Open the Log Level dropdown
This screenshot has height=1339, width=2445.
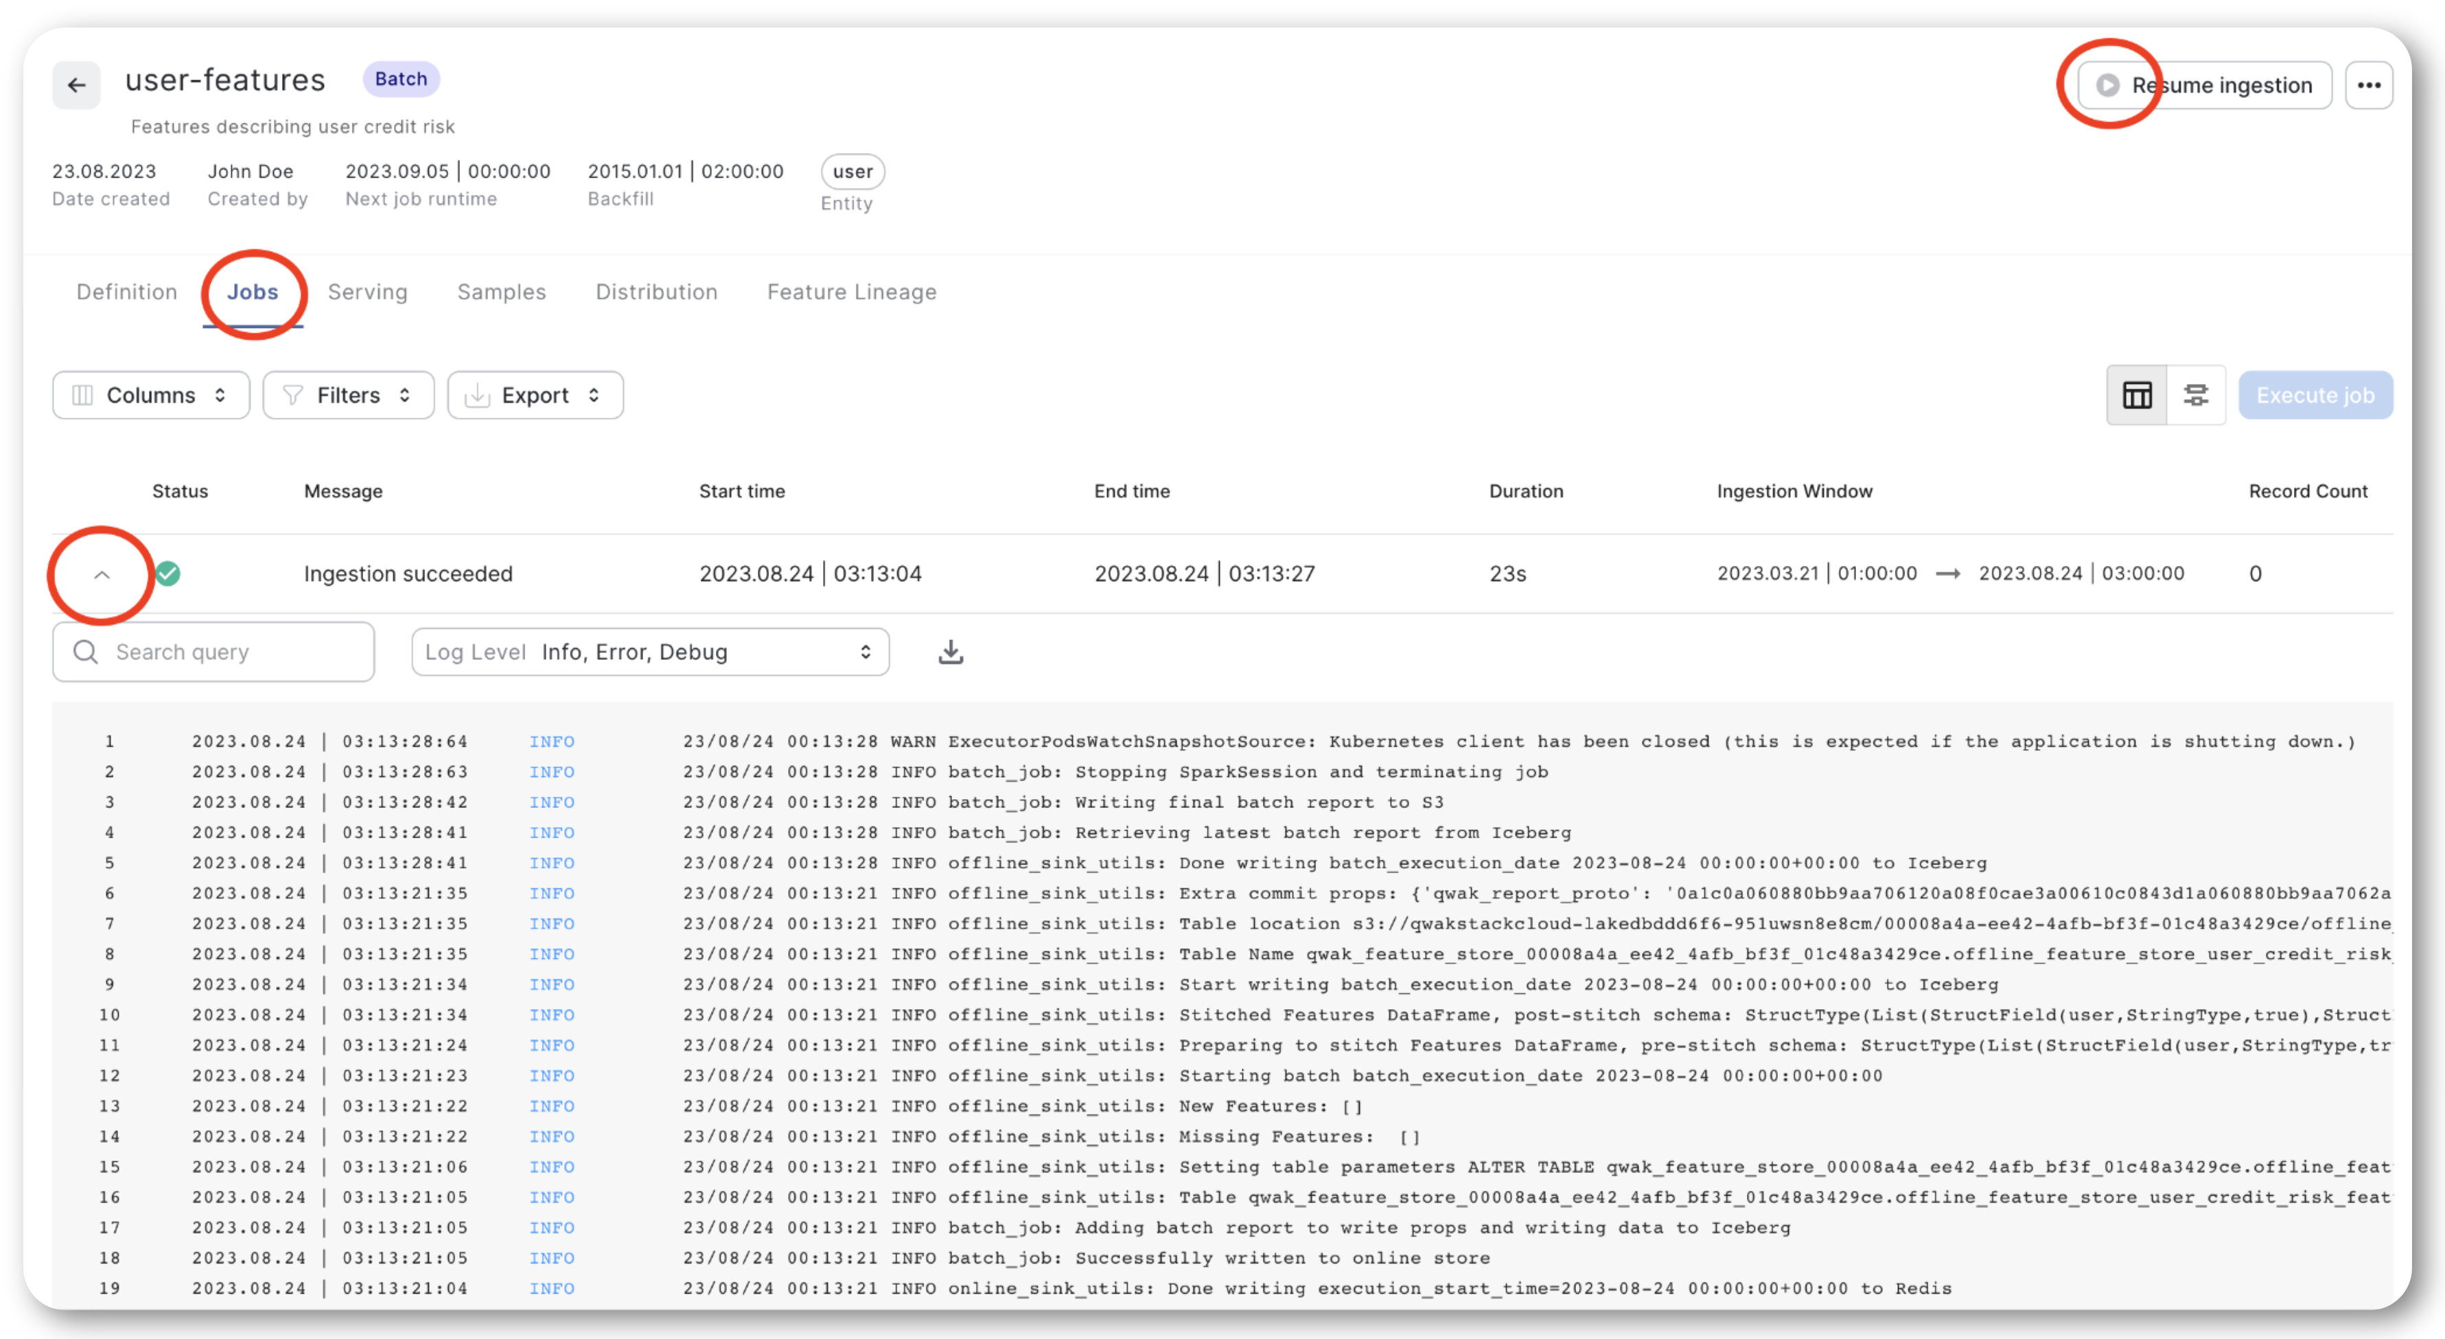tap(649, 652)
